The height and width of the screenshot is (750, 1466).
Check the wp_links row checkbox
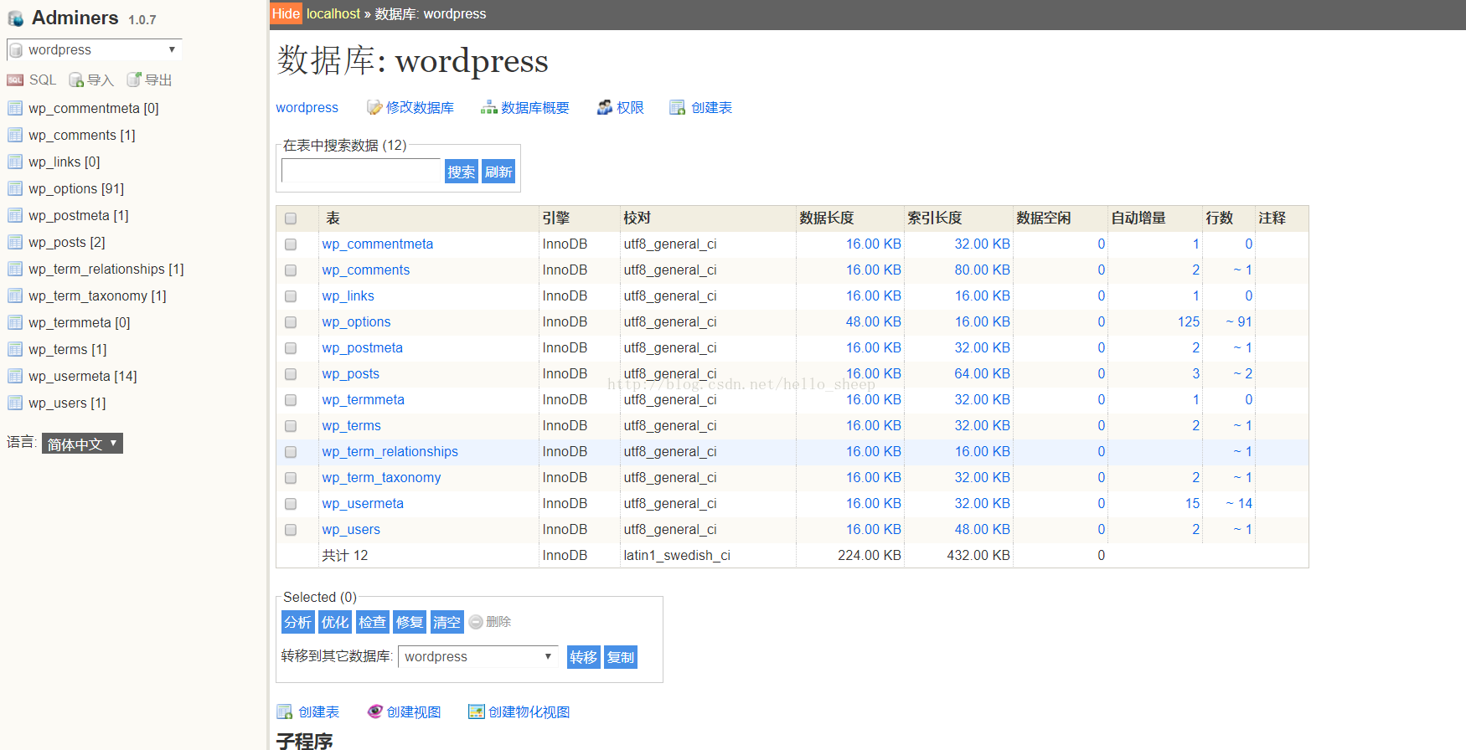click(291, 296)
